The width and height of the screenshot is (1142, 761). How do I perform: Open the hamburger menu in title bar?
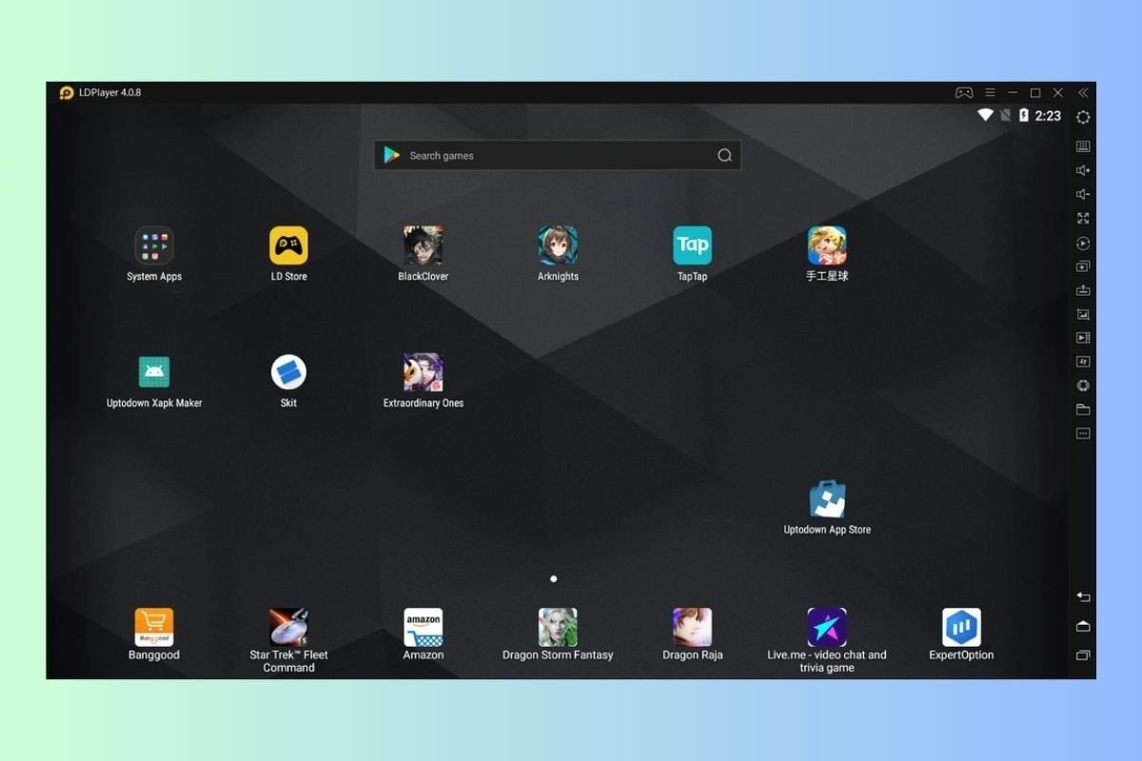[x=990, y=92]
